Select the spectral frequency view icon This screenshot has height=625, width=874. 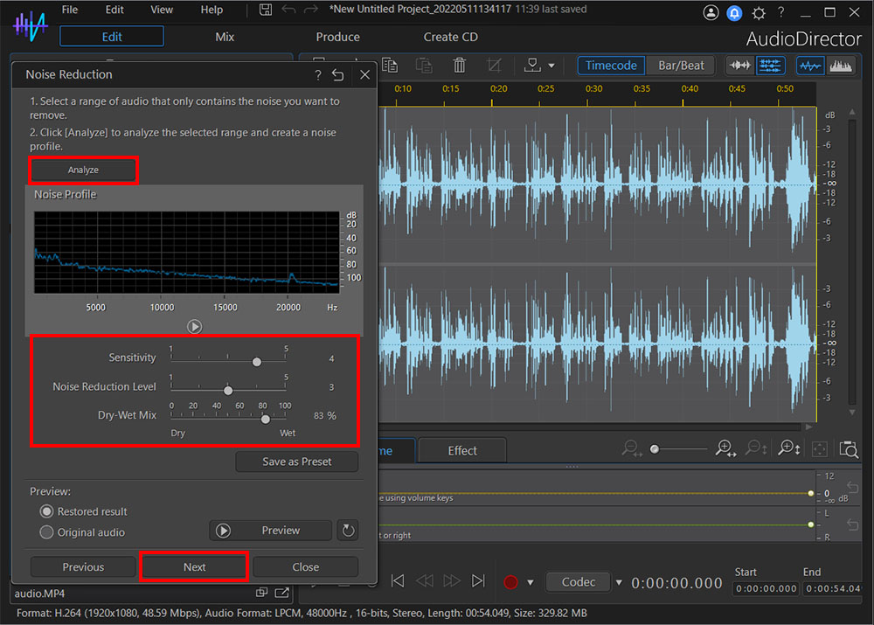tap(842, 65)
